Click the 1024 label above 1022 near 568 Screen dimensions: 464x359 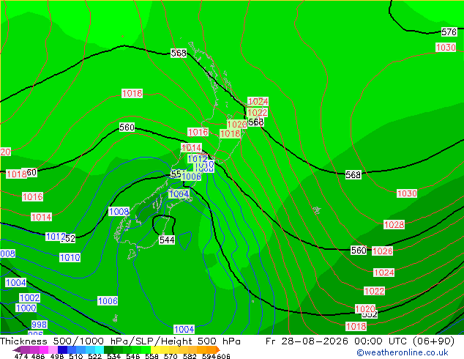258,101
